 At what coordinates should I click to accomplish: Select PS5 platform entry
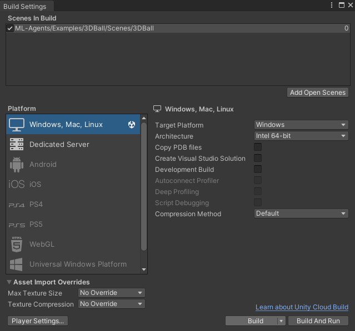click(x=73, y=225)
